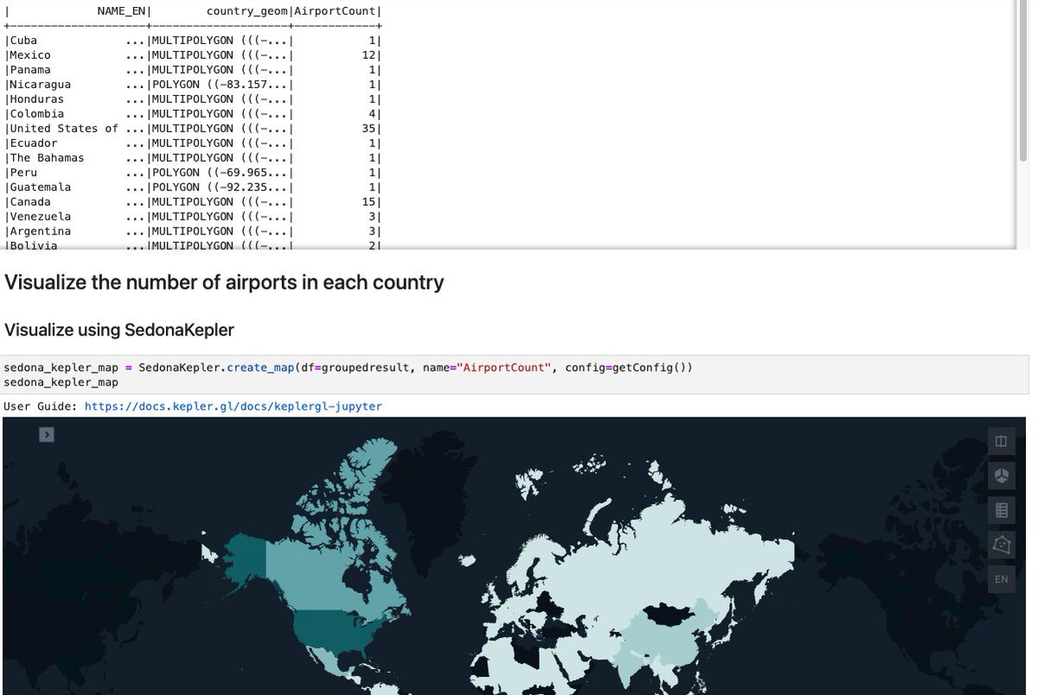The image size is (1038, 695).
Task: Select the Colombia row name
Action: [37, 114]
